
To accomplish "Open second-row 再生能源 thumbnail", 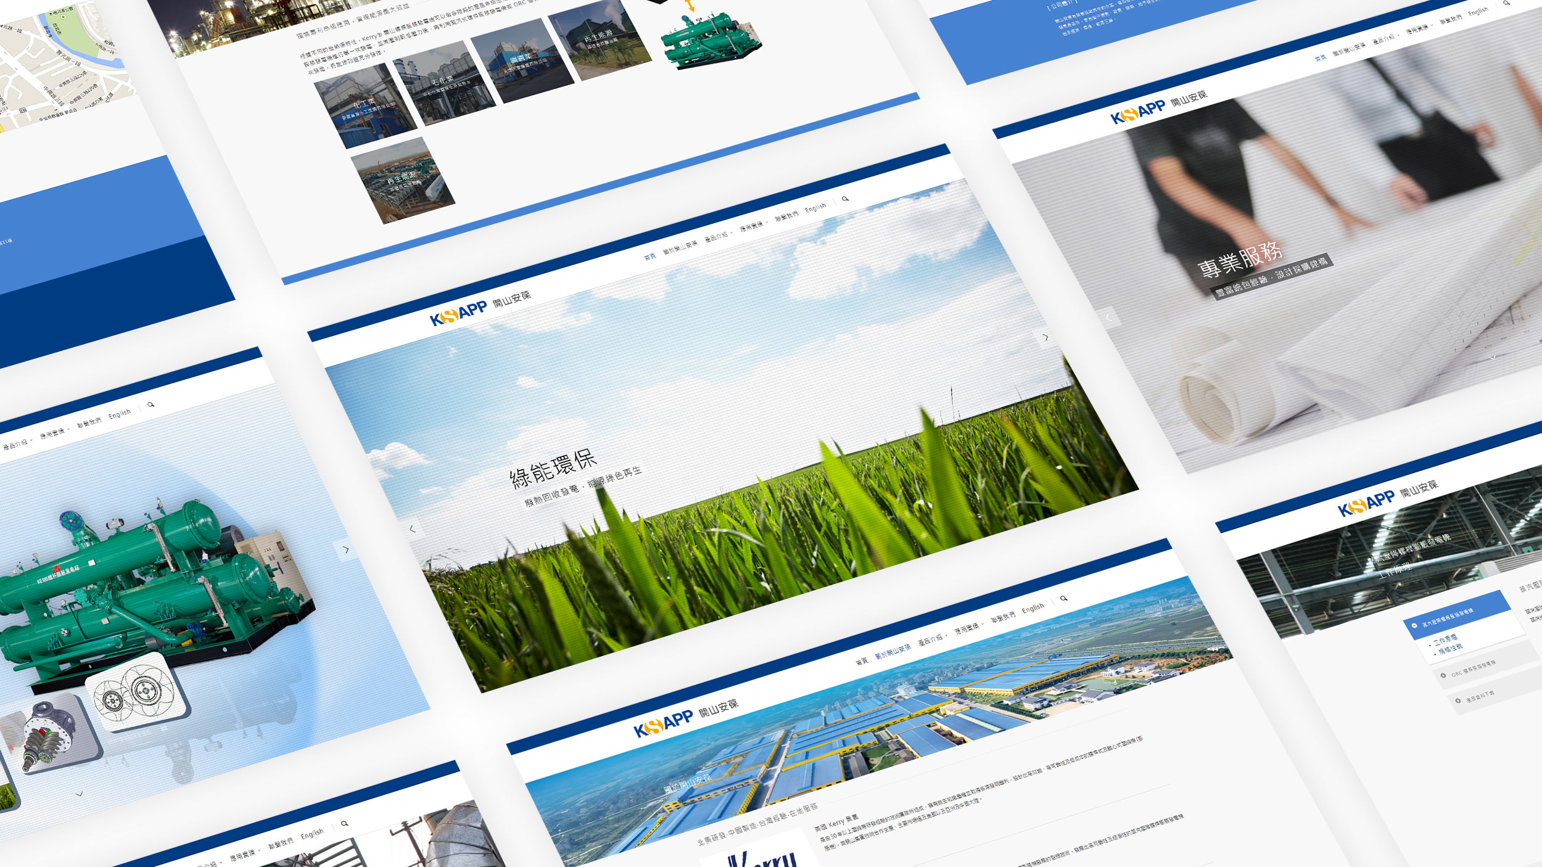I will click(403, 181).
